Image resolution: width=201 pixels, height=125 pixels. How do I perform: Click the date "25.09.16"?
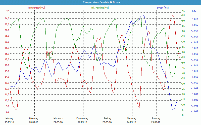point(156,122)
